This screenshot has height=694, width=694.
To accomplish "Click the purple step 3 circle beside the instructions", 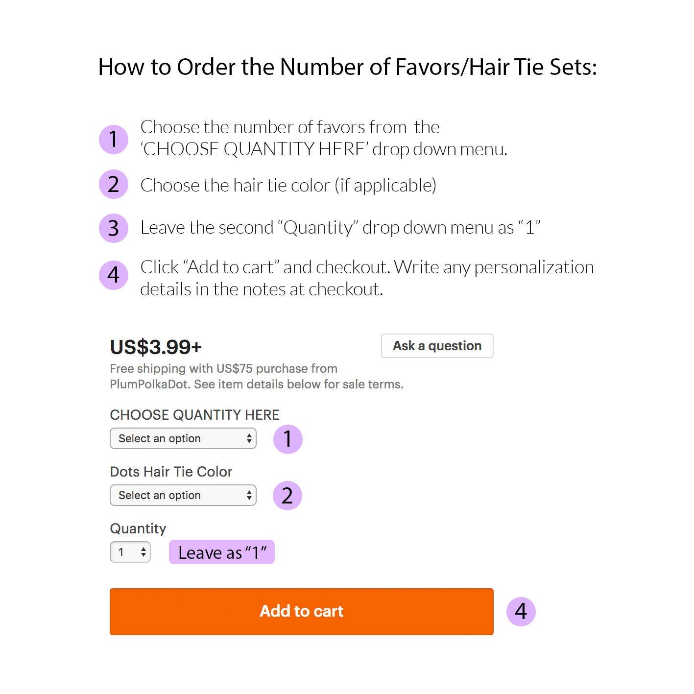I will (113, 228).
